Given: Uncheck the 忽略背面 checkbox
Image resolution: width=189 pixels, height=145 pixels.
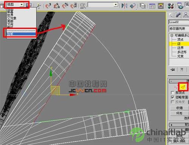Looking at the screenshot, I should tap(172, 97).
